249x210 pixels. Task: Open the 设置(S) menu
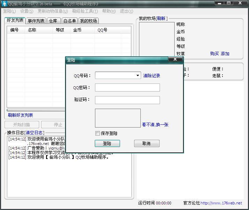point(27,11)
